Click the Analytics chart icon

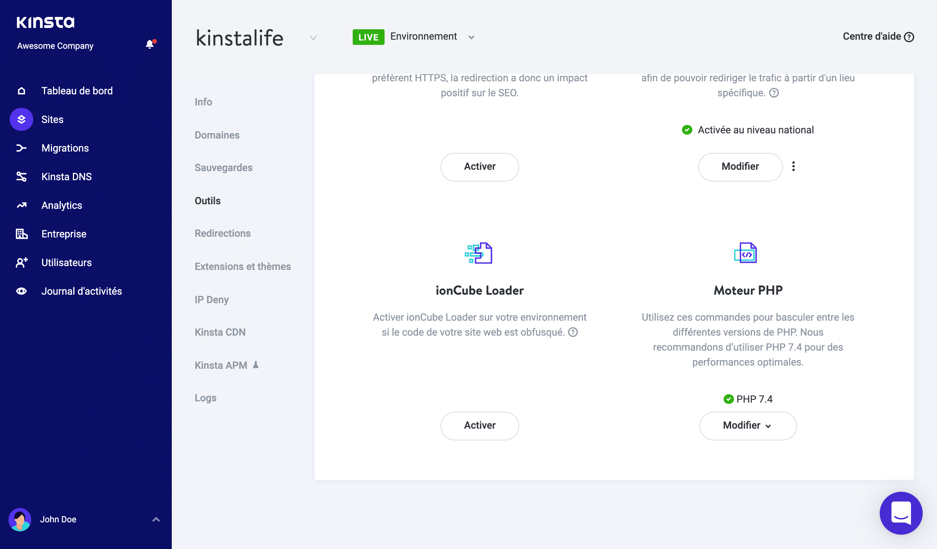(21, 205)
